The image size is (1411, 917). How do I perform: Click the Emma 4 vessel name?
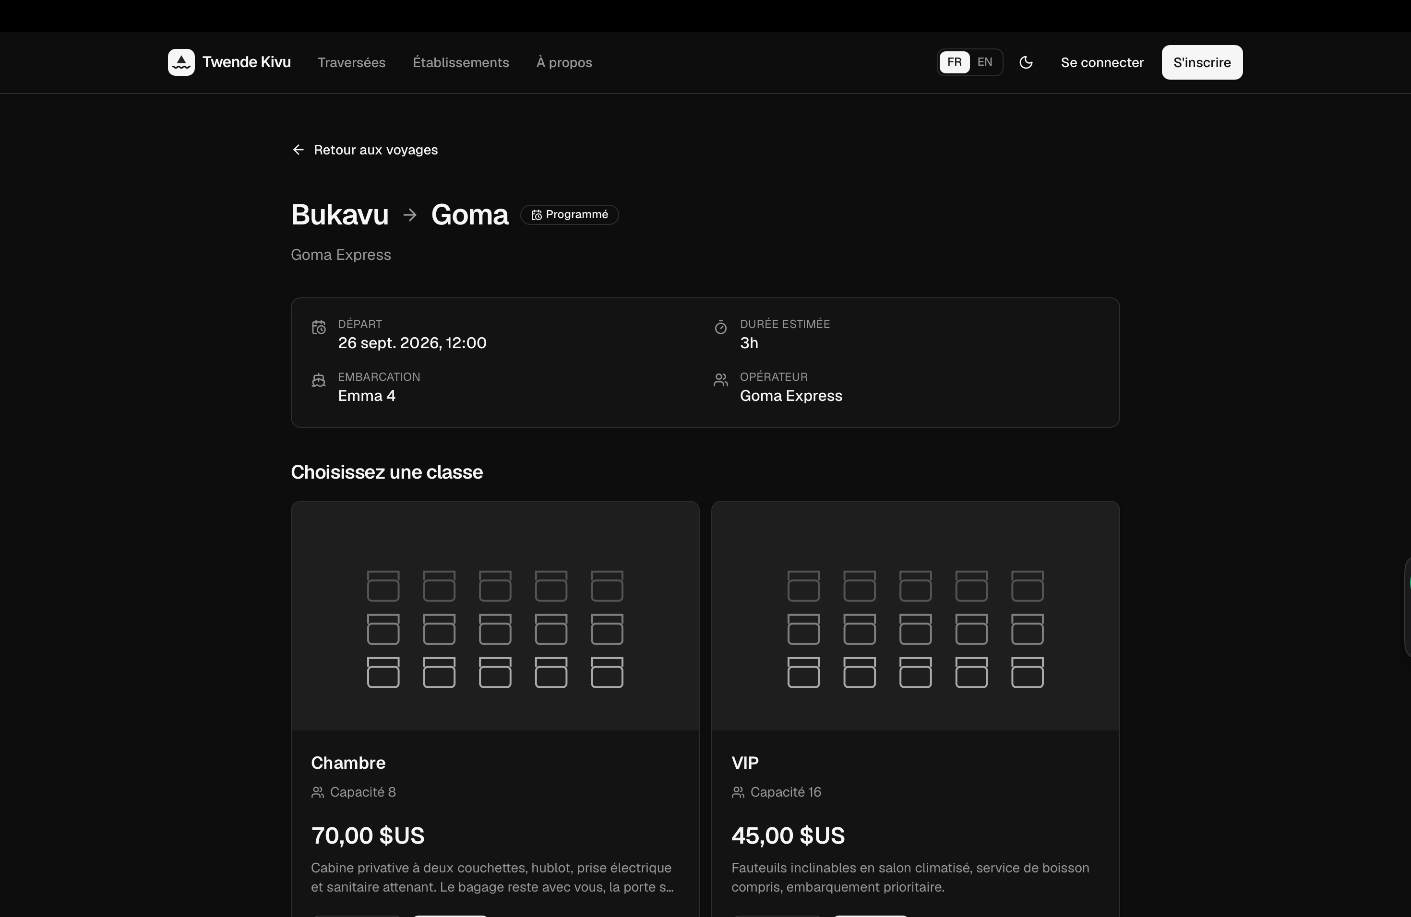point(366,396)
